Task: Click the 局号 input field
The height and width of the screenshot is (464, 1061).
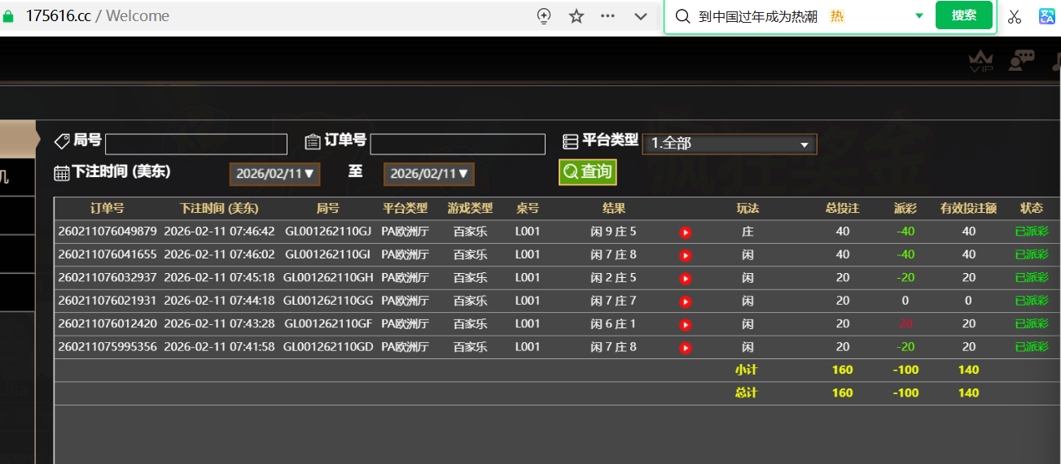Action: 196,144
